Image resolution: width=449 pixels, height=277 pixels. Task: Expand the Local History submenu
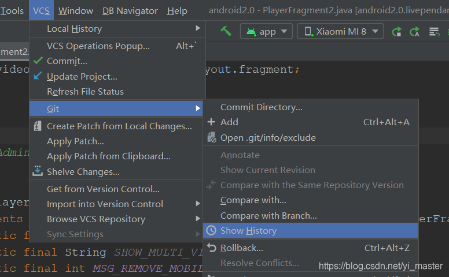[117, 28]
